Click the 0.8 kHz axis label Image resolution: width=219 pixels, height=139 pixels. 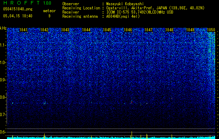pyautogui.click(x=3, y=97)
